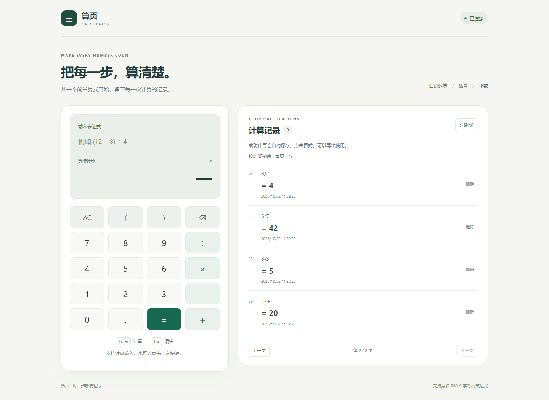549x400 pixels.
Task: Click the record count badge 9
Action: tap(287, 130)
